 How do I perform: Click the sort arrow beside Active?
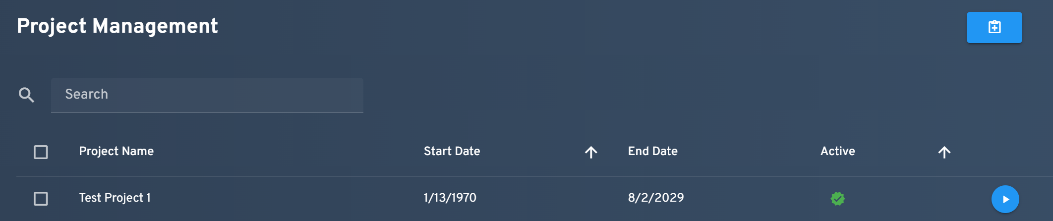pos(944,152)
